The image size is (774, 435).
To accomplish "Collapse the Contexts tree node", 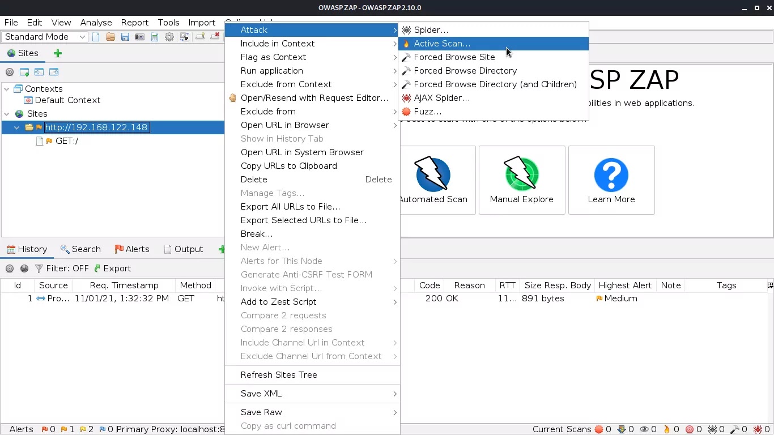I will click(x=7, y=89).
